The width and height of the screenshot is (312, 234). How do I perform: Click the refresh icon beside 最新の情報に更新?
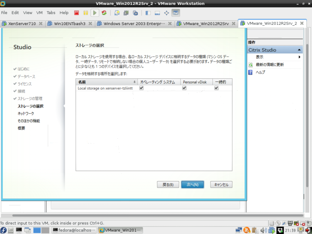pyautogui.click(x=250, y=65)
